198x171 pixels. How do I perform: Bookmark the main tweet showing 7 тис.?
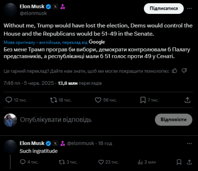click(x=143, y=100)
